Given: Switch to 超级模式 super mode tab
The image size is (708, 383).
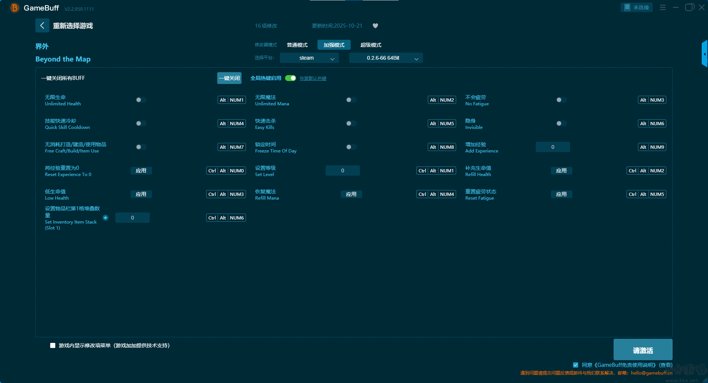Looking at the screenshot, I should click(371, 45).
